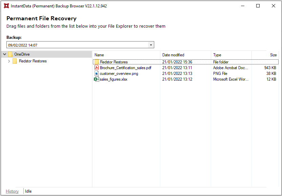Click the File folder type cell
The width and height of the screenshot is (282, 196).
pyautogui.click(x=221, y=62)
